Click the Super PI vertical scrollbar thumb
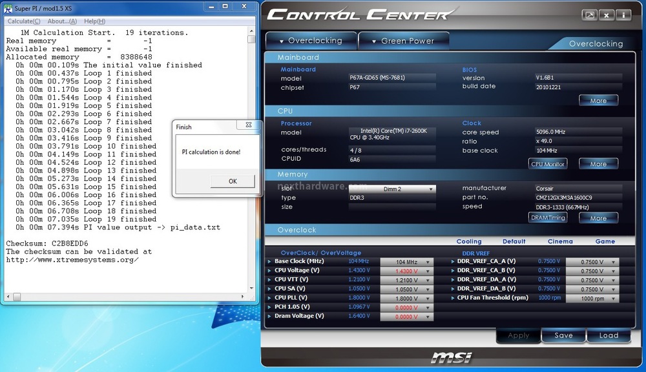Viewport: 646px width, 372px height. (251, 39)
